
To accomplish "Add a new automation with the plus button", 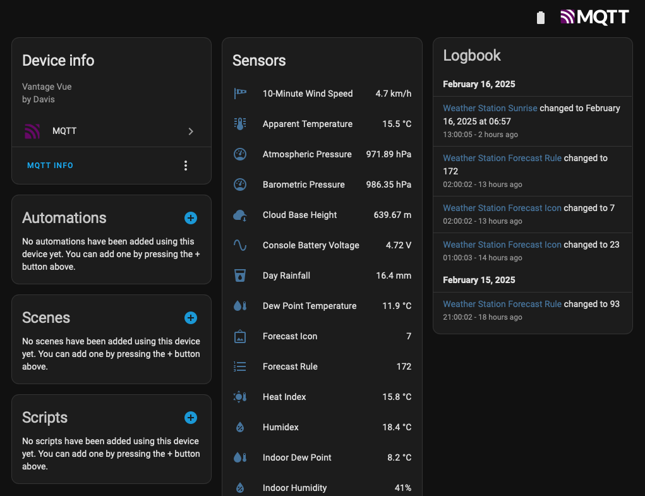I will [x=191, y=218].
